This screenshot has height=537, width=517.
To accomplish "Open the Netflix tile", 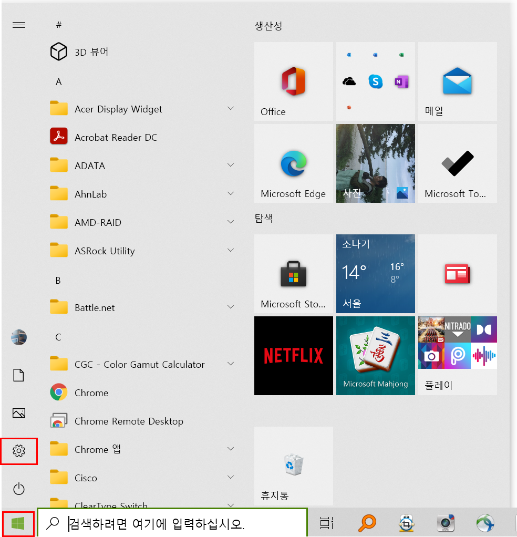I will point(293,356).
